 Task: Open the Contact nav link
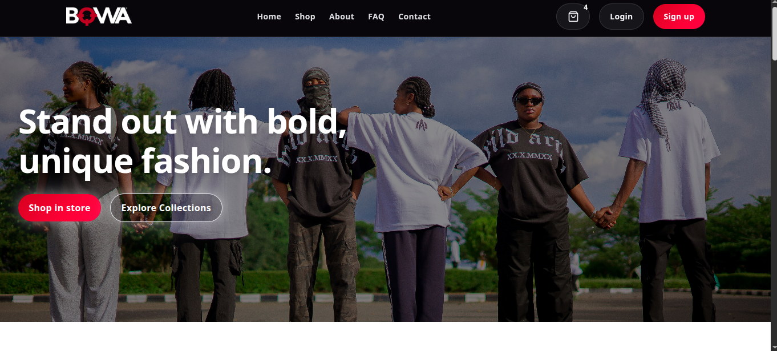click(x=414, y=17)
